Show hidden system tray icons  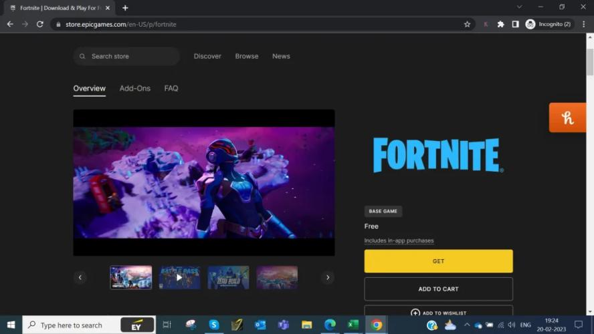pos(467,325)
